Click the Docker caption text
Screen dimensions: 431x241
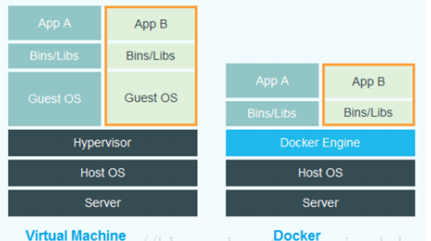tap(297, 235)
